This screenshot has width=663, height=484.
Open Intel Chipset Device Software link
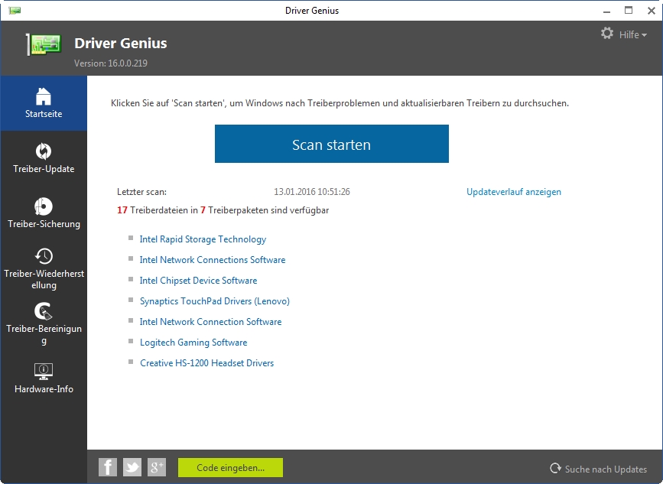pyautogui.click(x=198, y=281)
